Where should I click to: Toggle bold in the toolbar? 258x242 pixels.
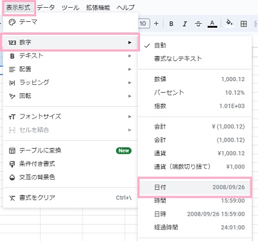click(x=172, y=24)
